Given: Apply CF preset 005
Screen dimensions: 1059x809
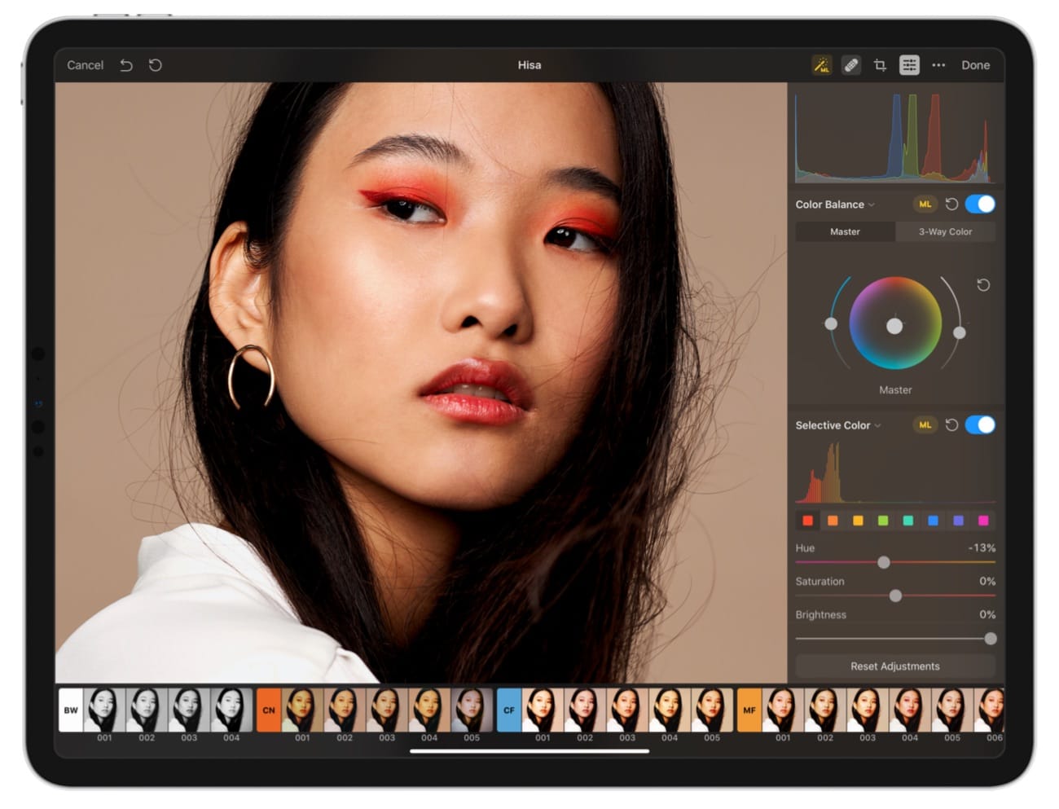Looking at the screenshot, I should [x=712, y=710].
